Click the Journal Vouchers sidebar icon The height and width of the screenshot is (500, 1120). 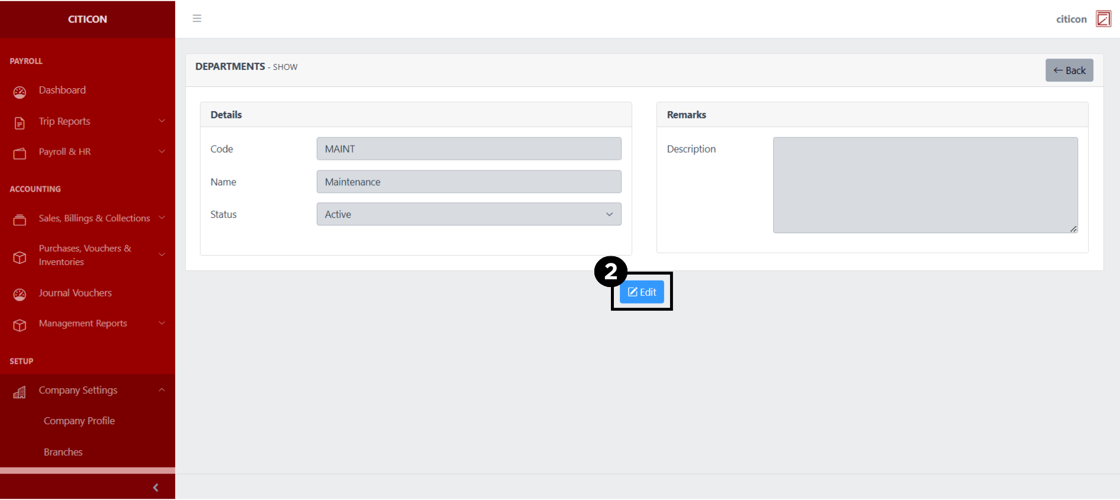tap(20, 294)
